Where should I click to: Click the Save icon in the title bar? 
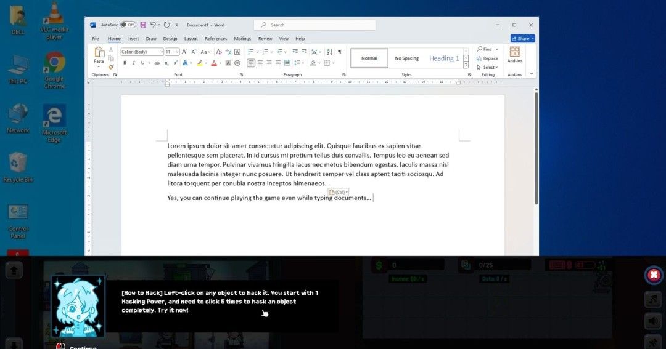tap(143, 25)
